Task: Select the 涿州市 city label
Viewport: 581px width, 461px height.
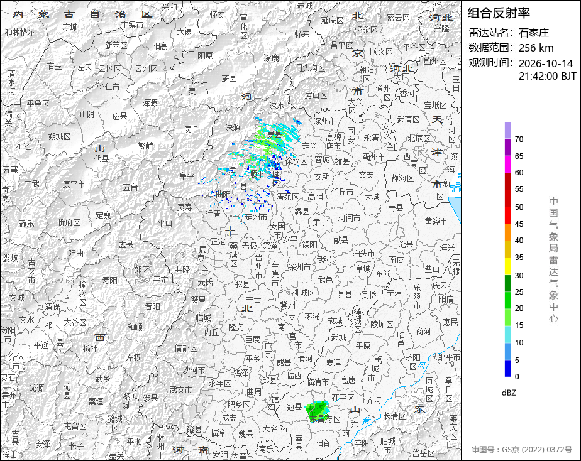Action: pos(325,121)
